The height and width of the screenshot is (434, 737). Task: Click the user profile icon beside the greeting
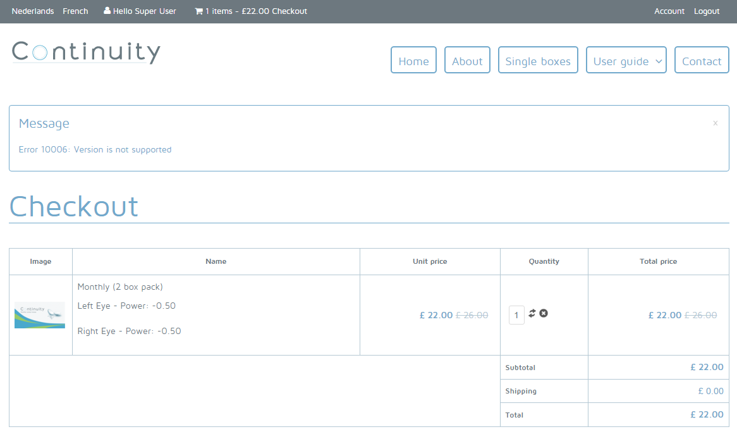tap(107, 11)
